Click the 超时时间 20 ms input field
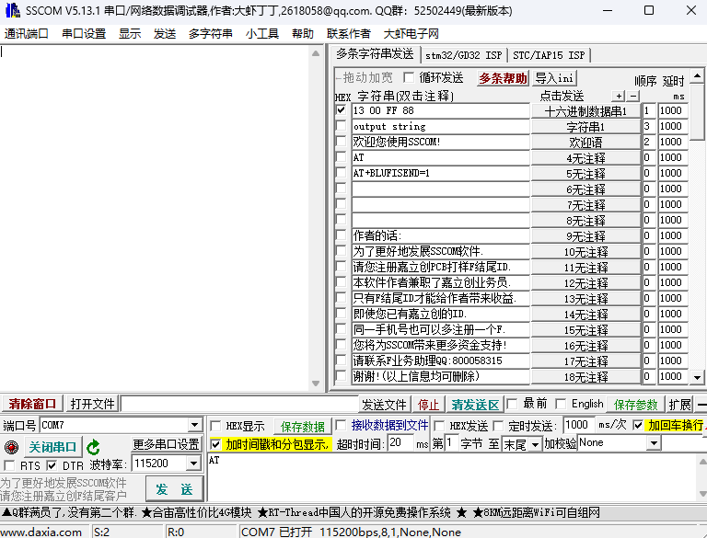The image size is (707, 538). click(400, 442)
